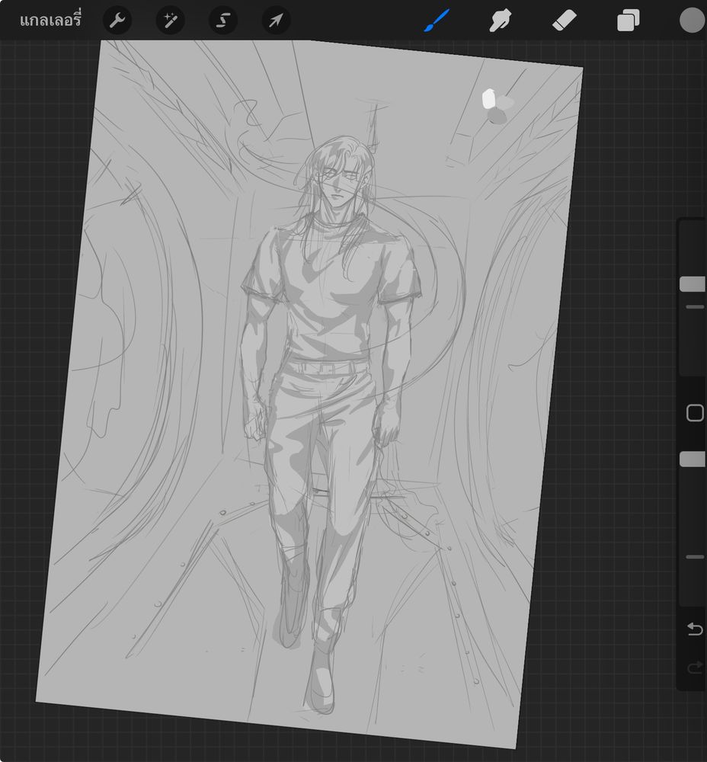This screenshot has width=707, height=762.
Task: Click the white paint swatch on canvas
Action: pyautogui.click(x=488, y=98)
